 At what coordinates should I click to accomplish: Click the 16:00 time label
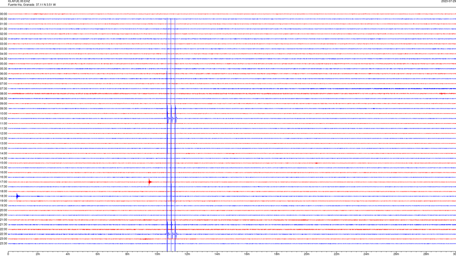point(3,173)
